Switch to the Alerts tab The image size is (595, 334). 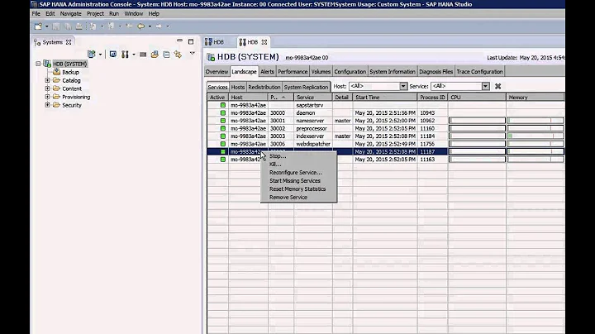[267, 72]
